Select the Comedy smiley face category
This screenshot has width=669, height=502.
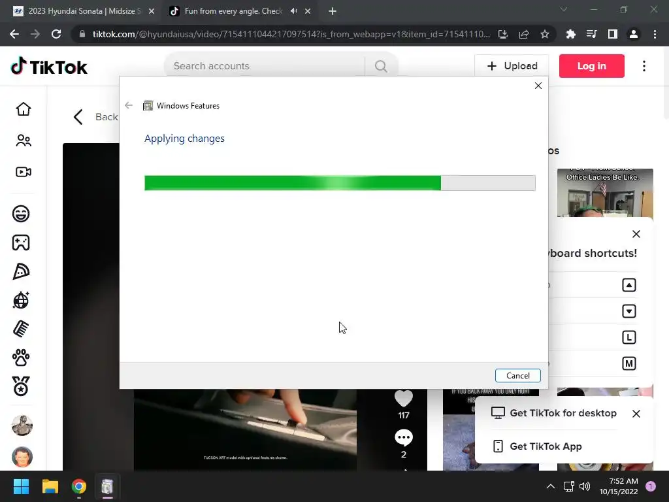[x=21, y=214]
